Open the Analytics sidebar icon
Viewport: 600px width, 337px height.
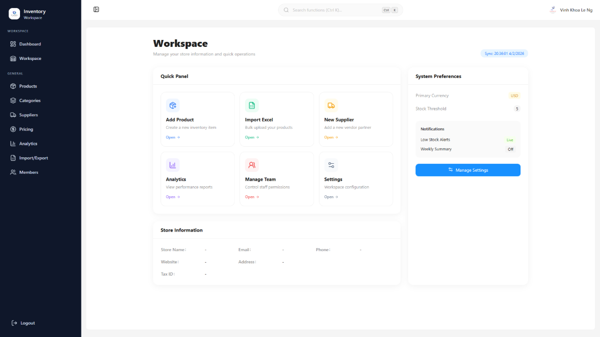pos(12,143)
